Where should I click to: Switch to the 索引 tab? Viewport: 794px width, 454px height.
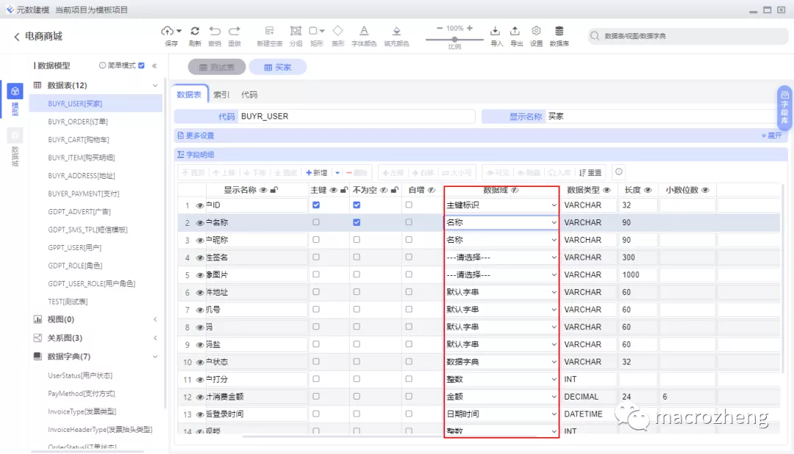tap(221, 95)
